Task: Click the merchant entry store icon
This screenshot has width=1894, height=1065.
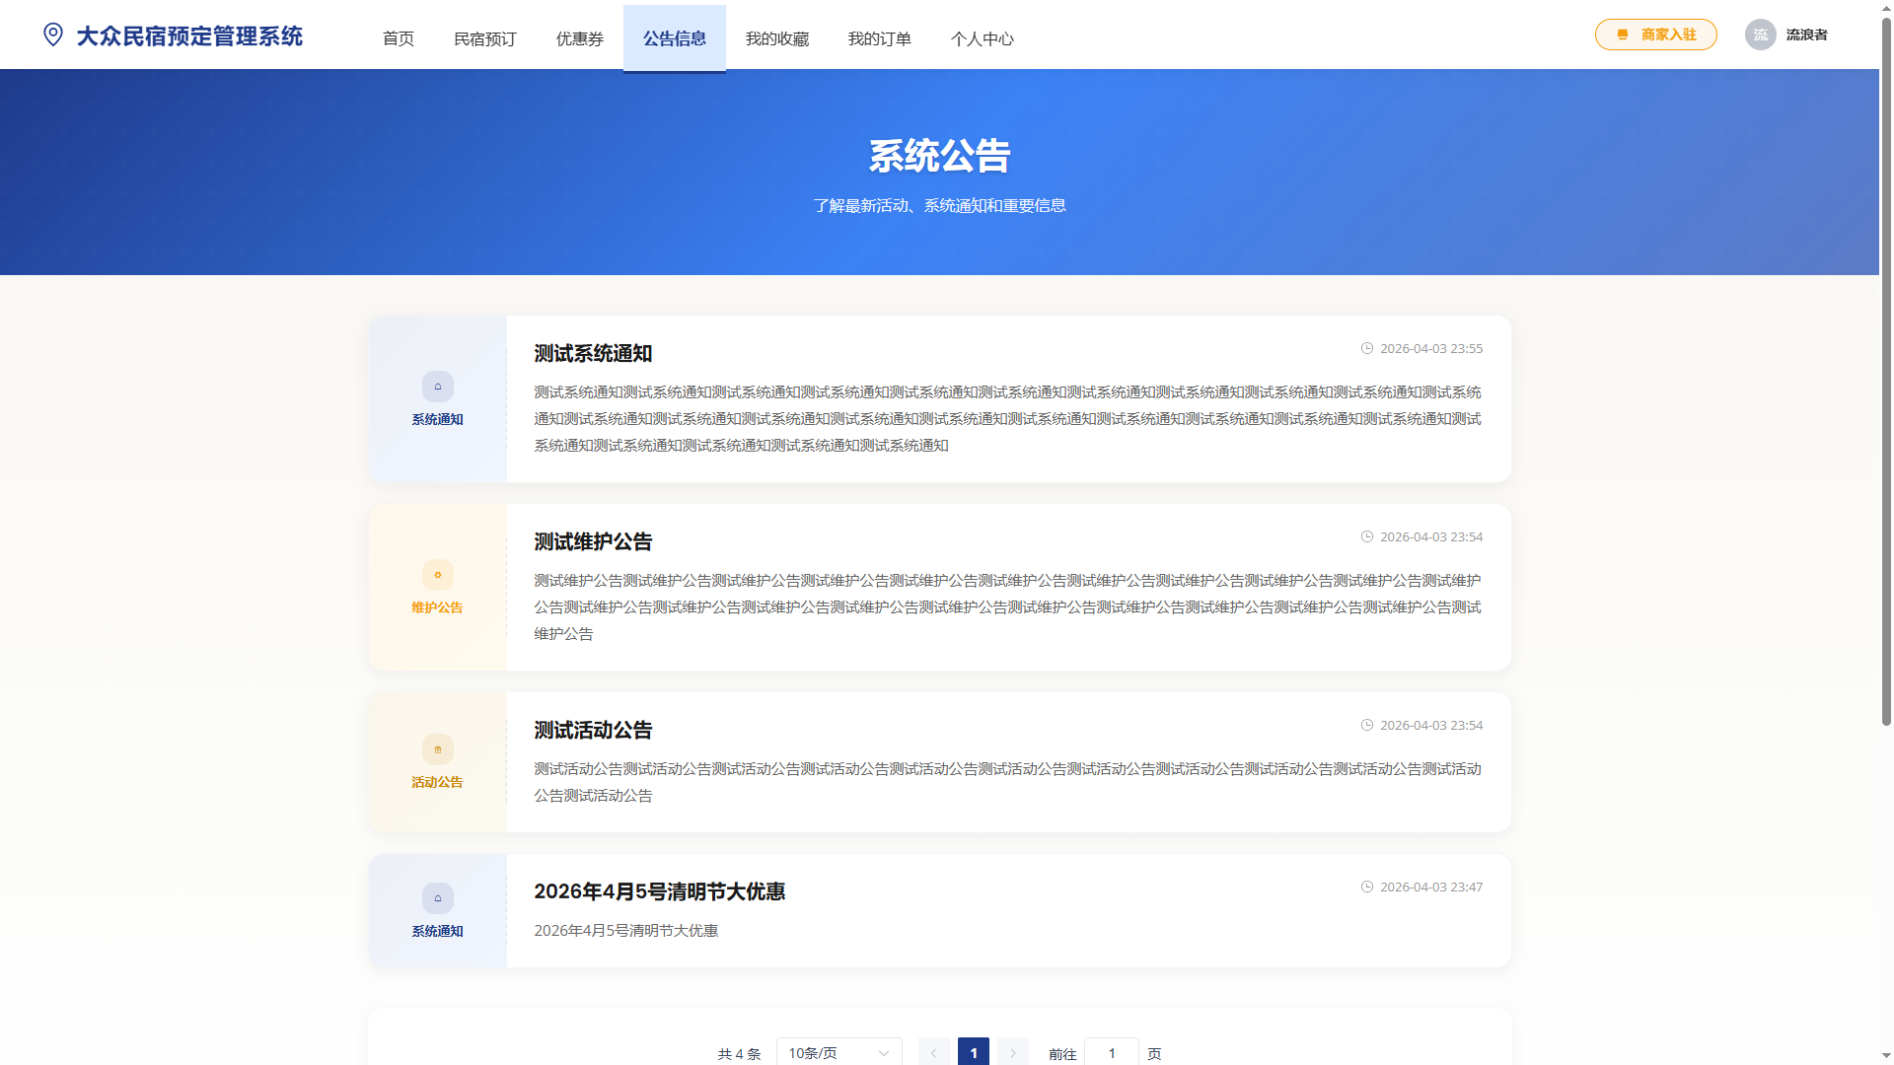Action: pos(1623,35)
